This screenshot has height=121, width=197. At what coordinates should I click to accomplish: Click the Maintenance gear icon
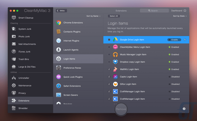click(14, 85)
